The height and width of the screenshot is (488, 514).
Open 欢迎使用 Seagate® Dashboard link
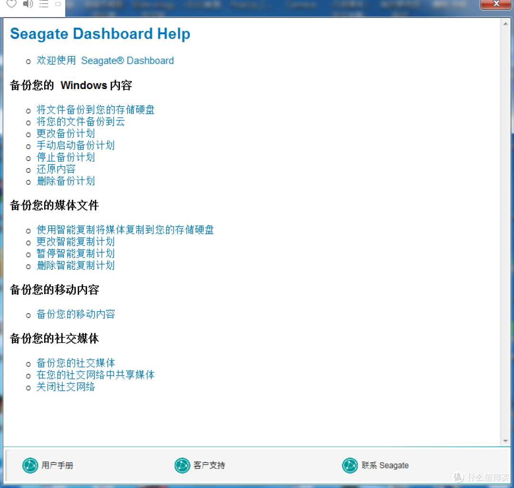point(105,60)
